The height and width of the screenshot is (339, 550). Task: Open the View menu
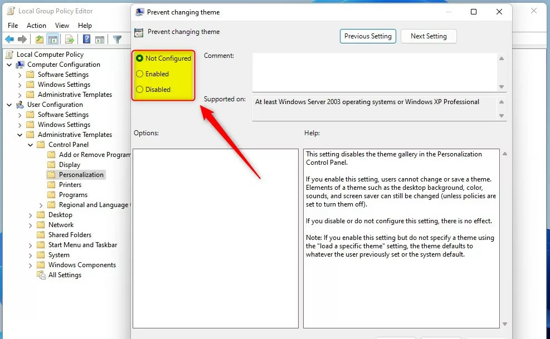point(62,25)
